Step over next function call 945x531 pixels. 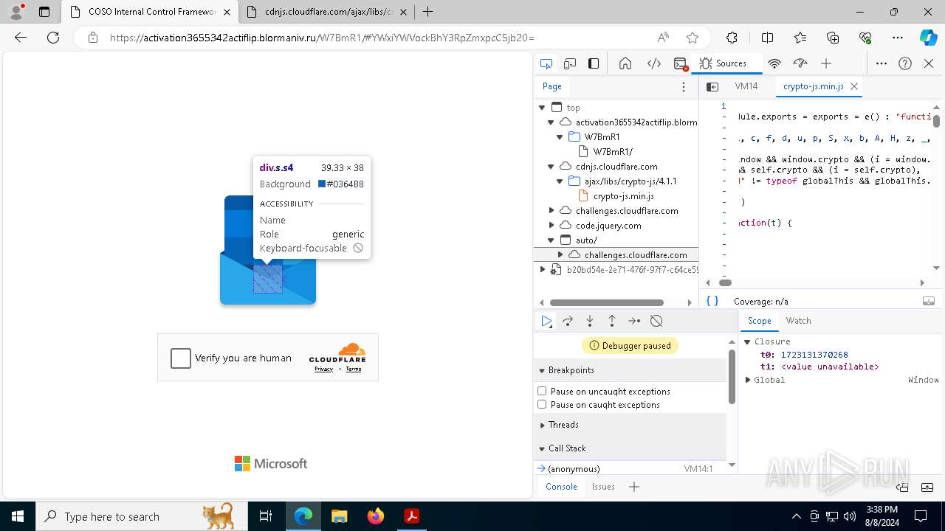(x=568, y=321)
